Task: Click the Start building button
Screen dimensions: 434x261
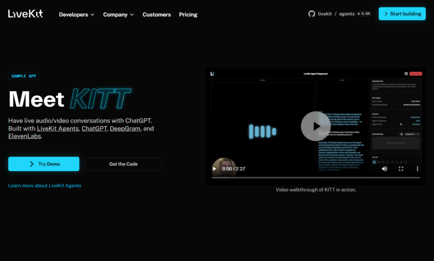Action: click(402, 13)
